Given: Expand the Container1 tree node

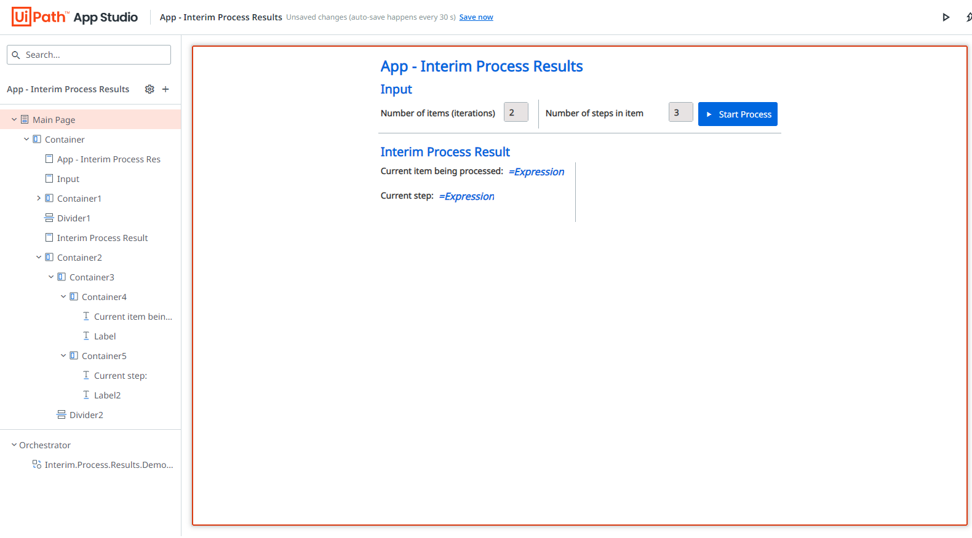Looking at the screenshot, I should (39, 199).
